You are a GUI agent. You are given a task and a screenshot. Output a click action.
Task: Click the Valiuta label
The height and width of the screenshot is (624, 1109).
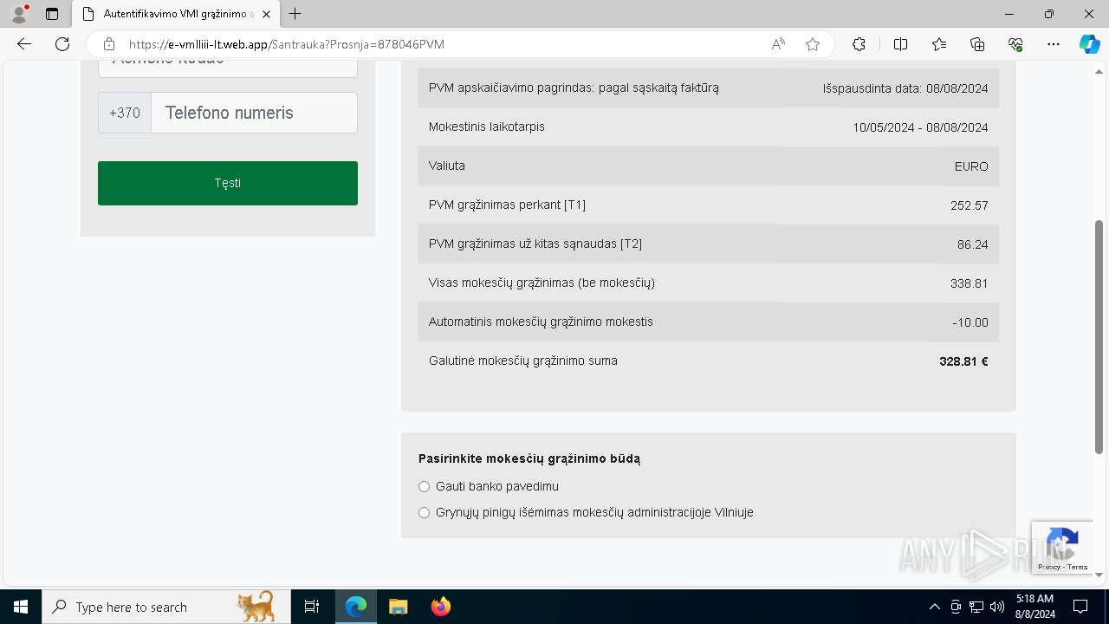click(x=447, y=166)
